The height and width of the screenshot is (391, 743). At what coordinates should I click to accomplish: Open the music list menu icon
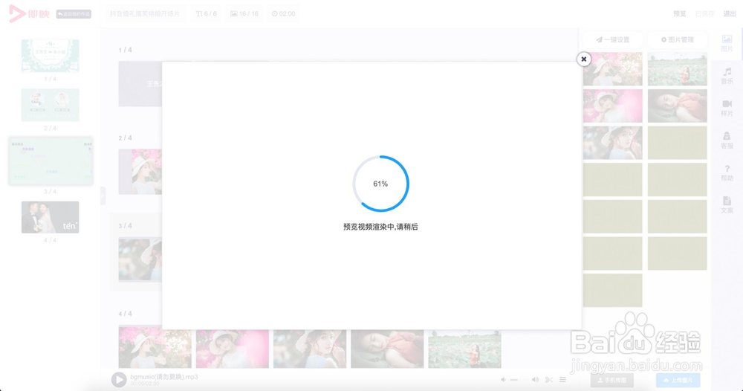click(x=562, y=380)
